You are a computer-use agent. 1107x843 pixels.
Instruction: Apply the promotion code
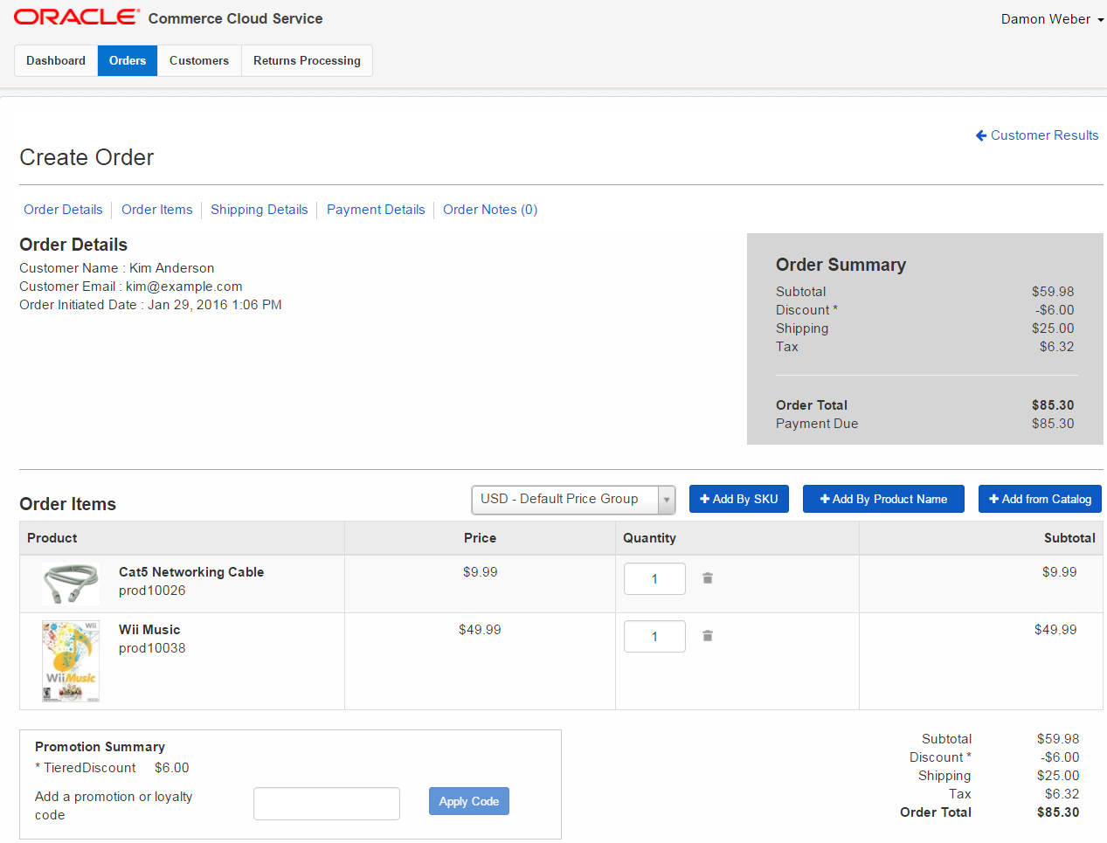pyautogui.click(x=468, y=801)
